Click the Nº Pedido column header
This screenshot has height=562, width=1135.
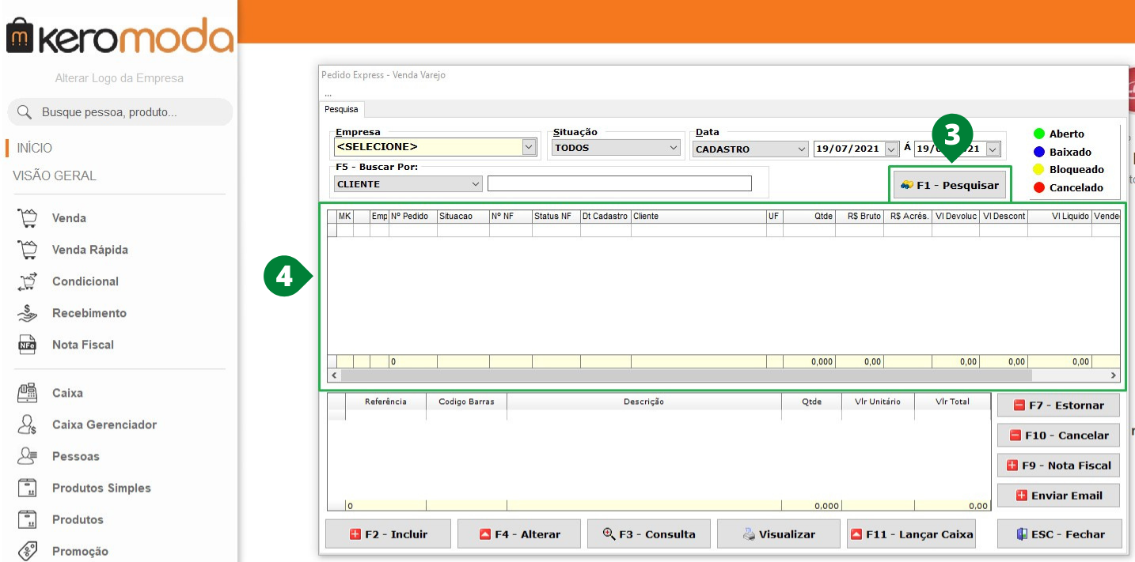(x=412, y=216)
